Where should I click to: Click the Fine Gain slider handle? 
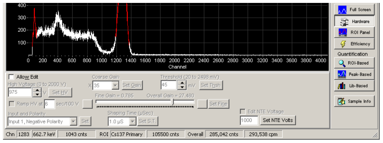coord(173,102)
